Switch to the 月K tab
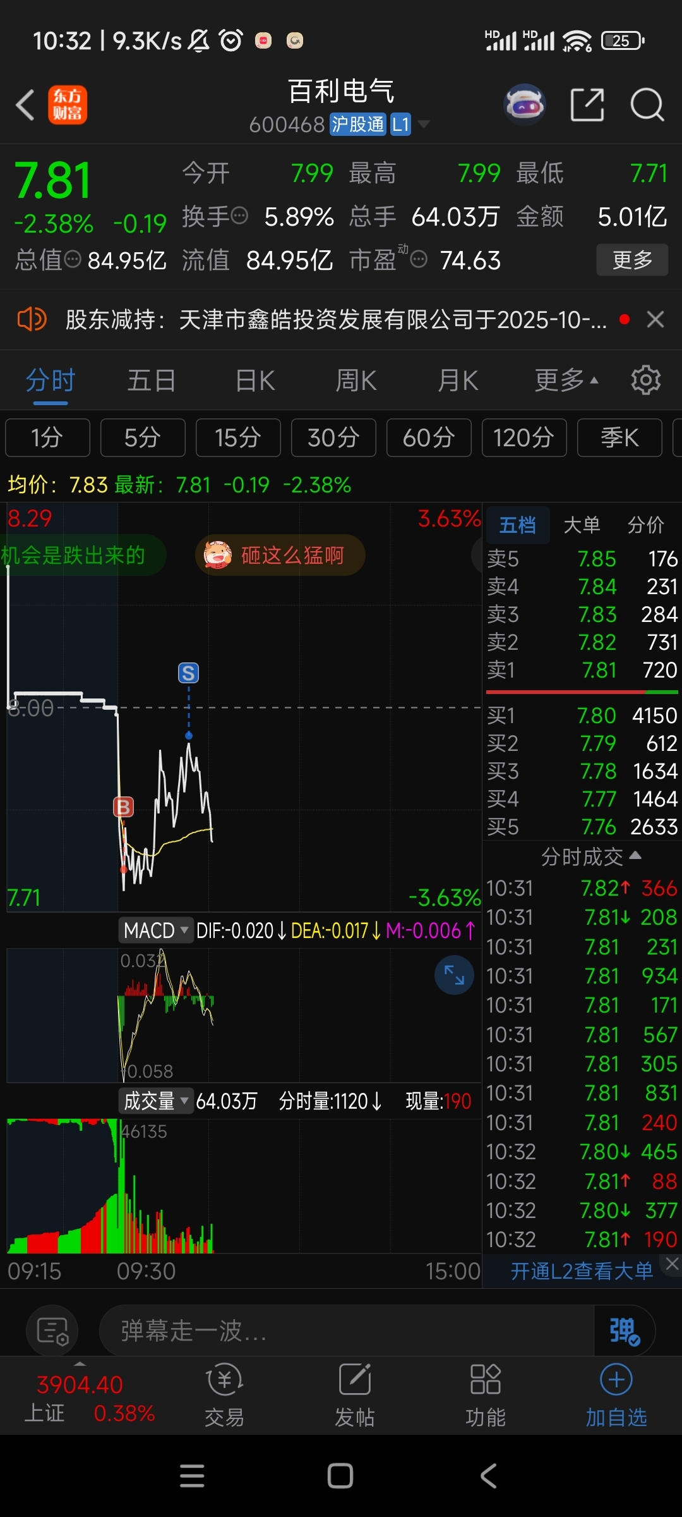The image size is (682, 1517). tap(458, 381)
